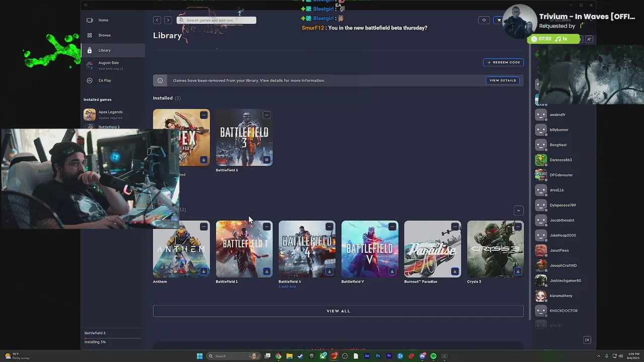The height and width of the screenshot is (362, 644).
Task: Open the EA app hamburger menu
Action: click(x=86, y=5)
